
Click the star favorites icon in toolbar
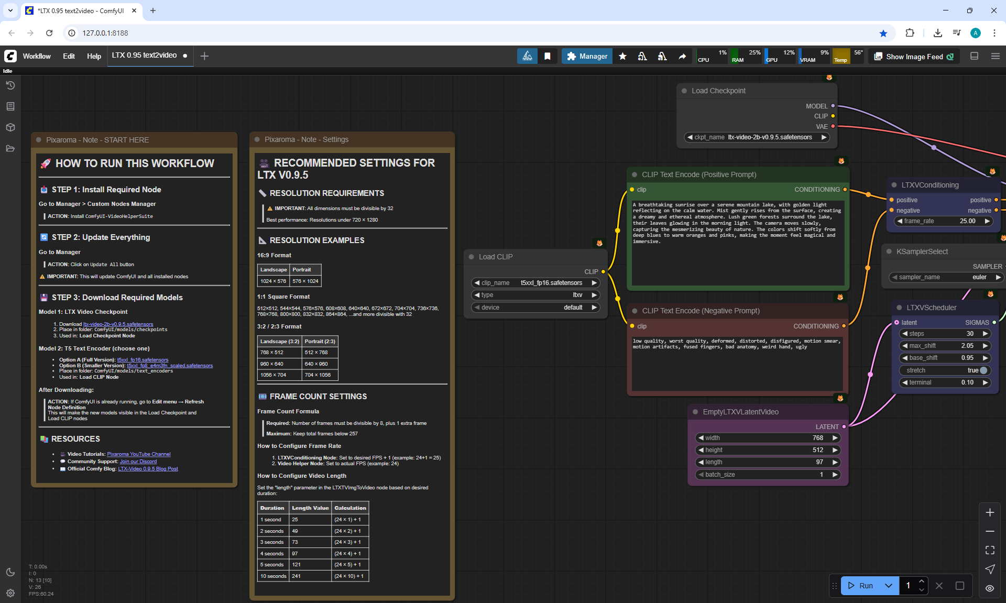[622, 56]
